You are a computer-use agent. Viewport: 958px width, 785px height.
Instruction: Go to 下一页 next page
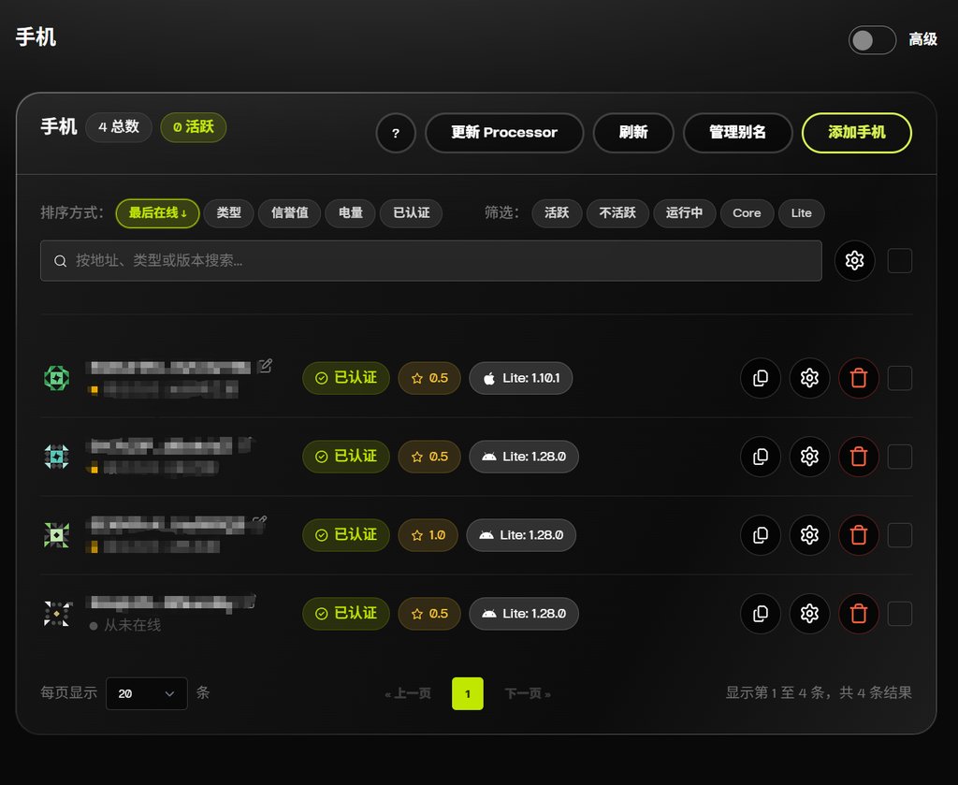pyautogui.click(x=528, y=693)
